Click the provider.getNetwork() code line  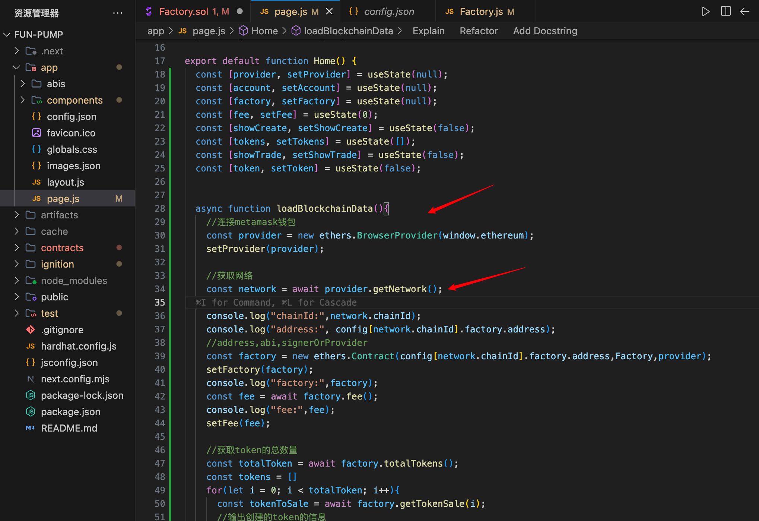point(324,289)
